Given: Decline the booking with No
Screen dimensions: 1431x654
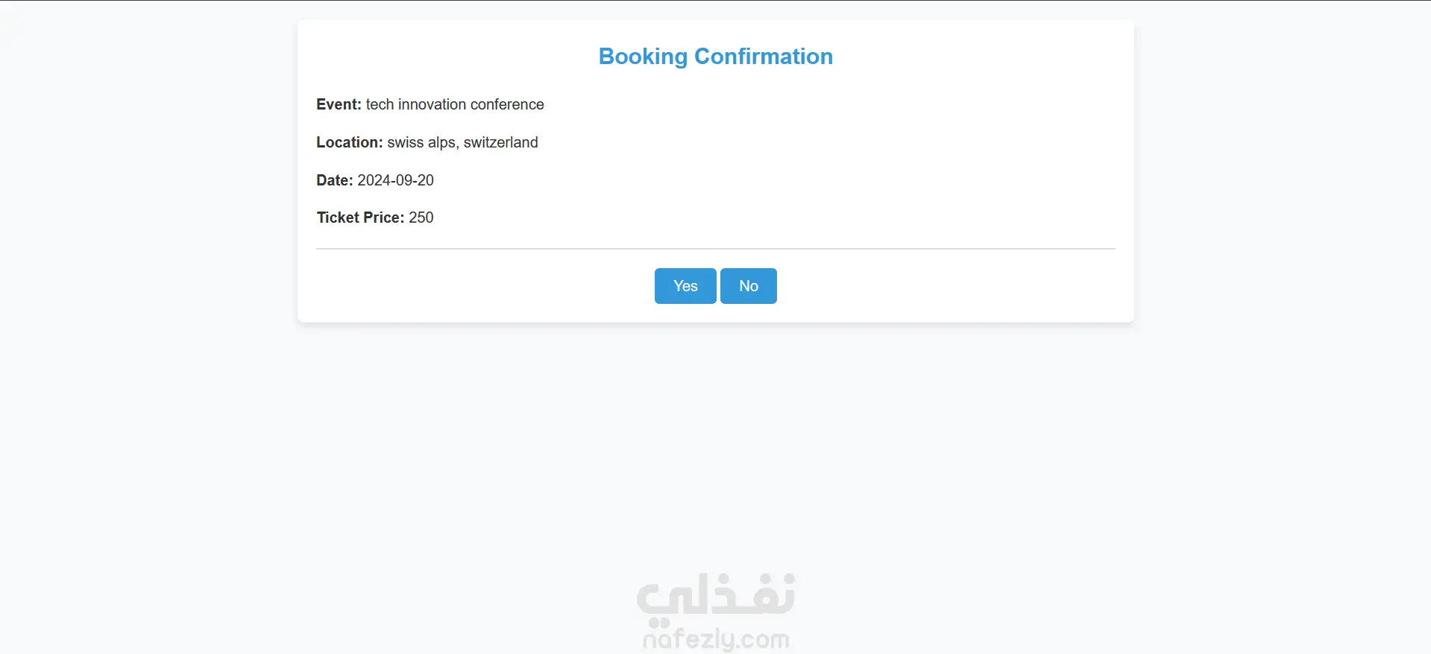Looking at the screenshot, I should pos(749,286).
